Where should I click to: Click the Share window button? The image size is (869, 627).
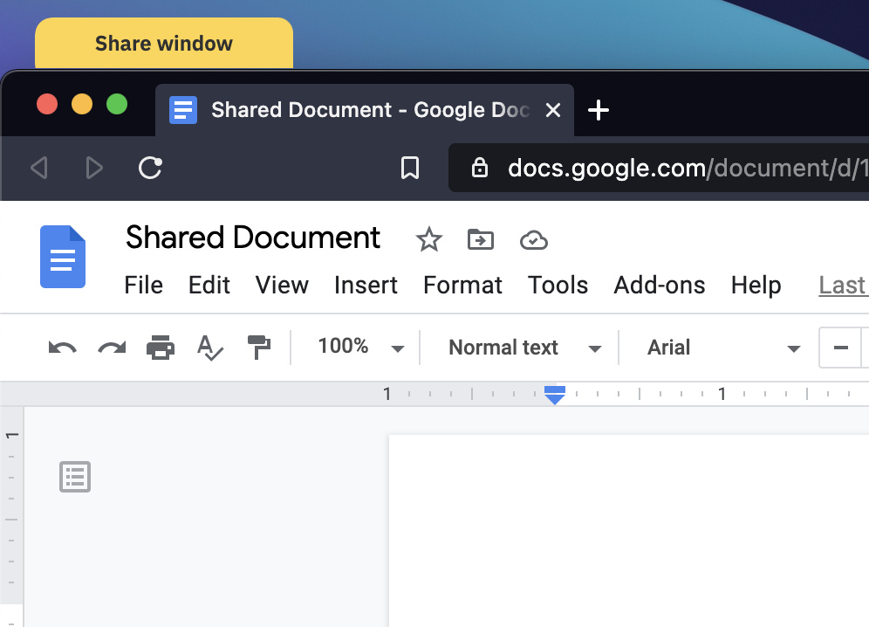164,44
